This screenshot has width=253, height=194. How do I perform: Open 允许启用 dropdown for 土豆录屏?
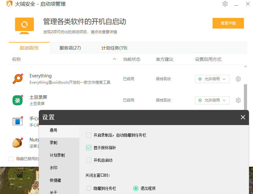212,100
